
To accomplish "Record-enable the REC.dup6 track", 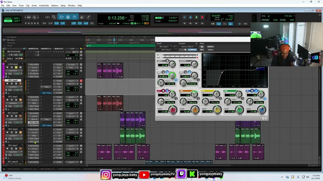I will click(7, 84).
